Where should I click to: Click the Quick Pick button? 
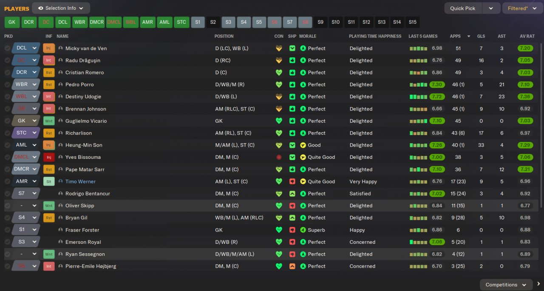pos(463,8)
